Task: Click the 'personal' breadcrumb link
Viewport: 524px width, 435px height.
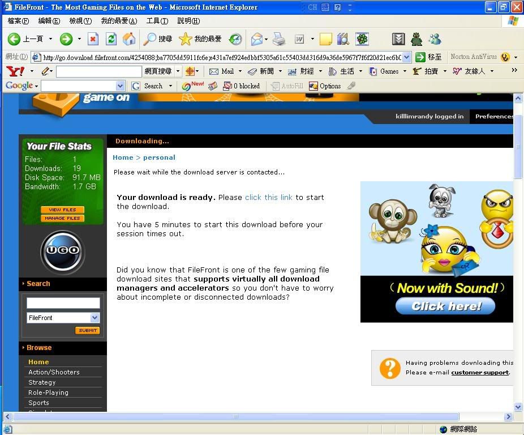Action: [x=159, y=157]
